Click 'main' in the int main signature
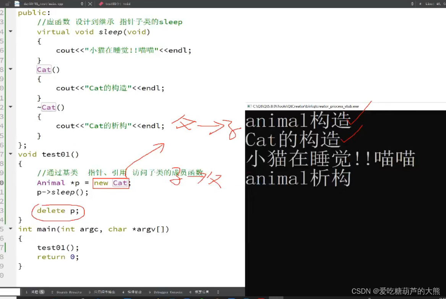The height and width of the screenshot is (299, 446). 46,229
